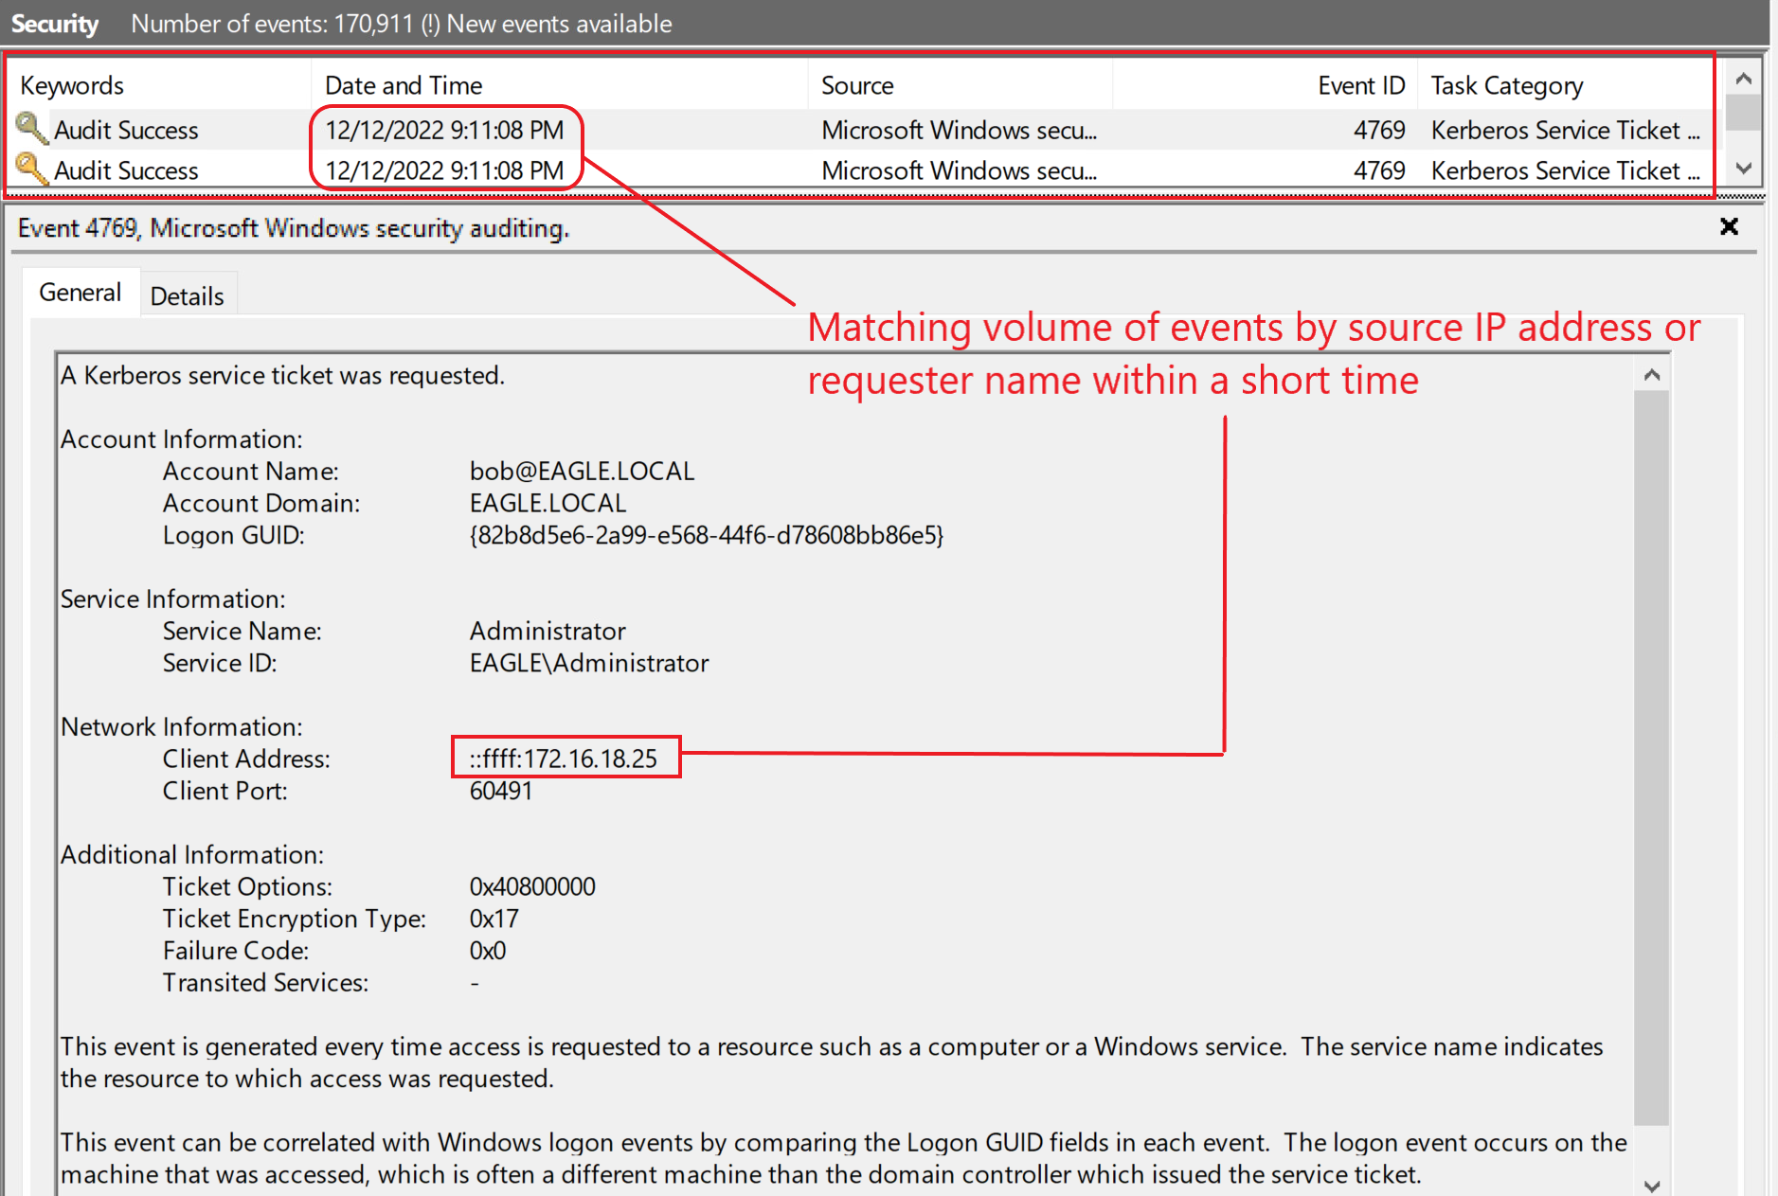Viewport: 1778px width, 1196px height.
Task: Click the account name bob@EAGLE.LOCAL
Action: click(582, 472)
